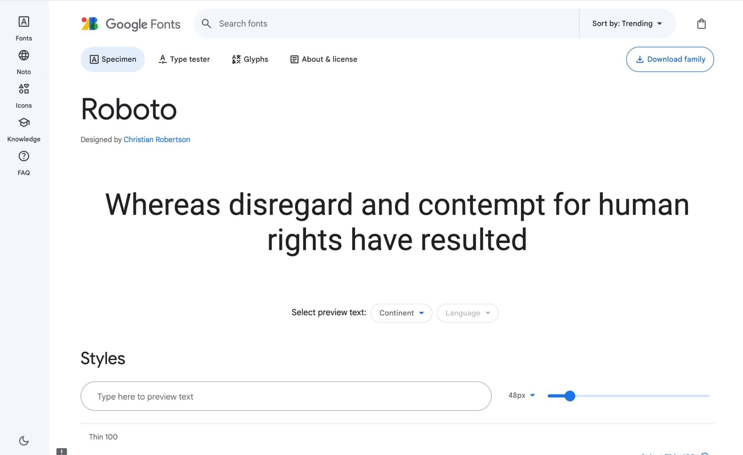Switch to the Type tester tab
This screenshot has height=455, width=743.
pyautogui.click(x=184, y=59)
